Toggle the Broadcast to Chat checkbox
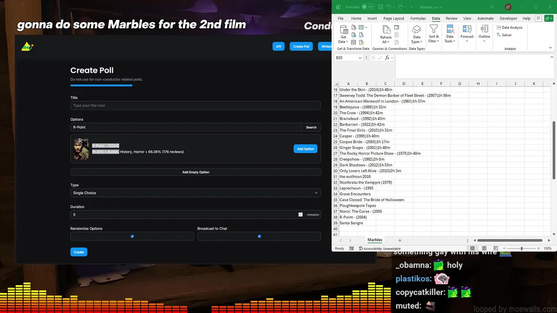557x313 pixels. point(259,236)
